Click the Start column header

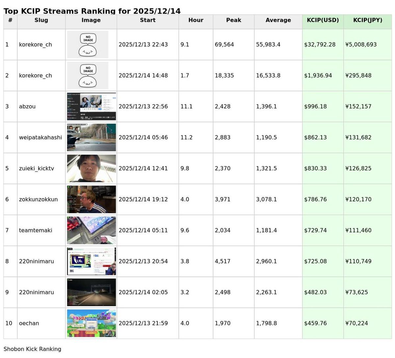(x=147, y=20)
